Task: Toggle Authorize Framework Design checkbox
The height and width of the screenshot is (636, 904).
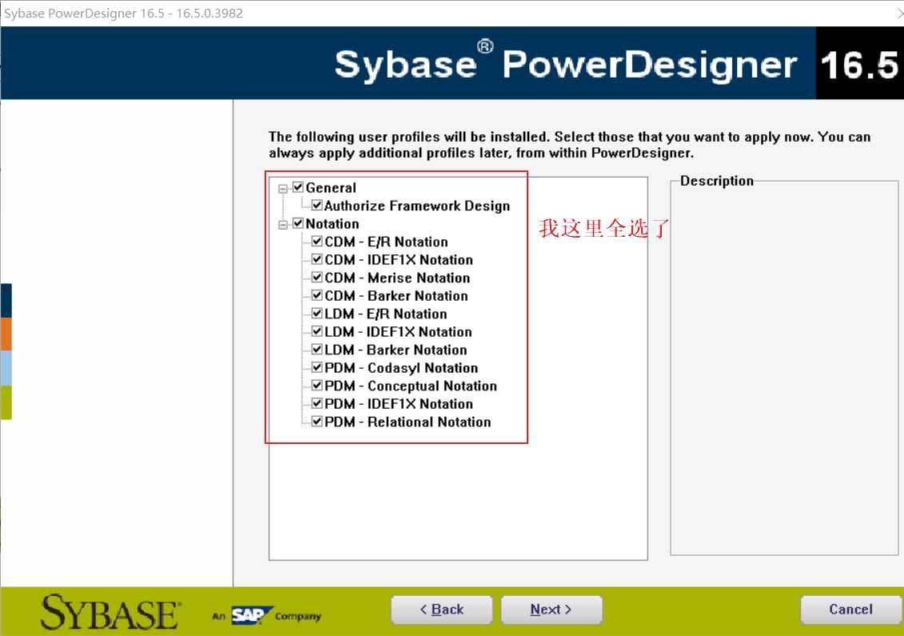Action: [x=317, y=205]
